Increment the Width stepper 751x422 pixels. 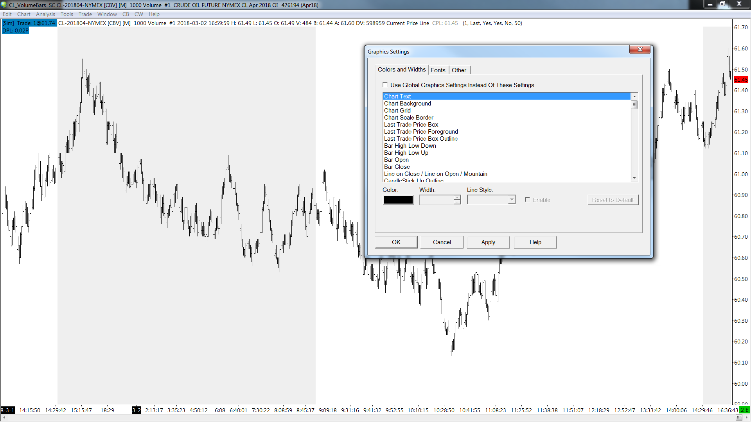pyautogui.click(x=457, y=198)
